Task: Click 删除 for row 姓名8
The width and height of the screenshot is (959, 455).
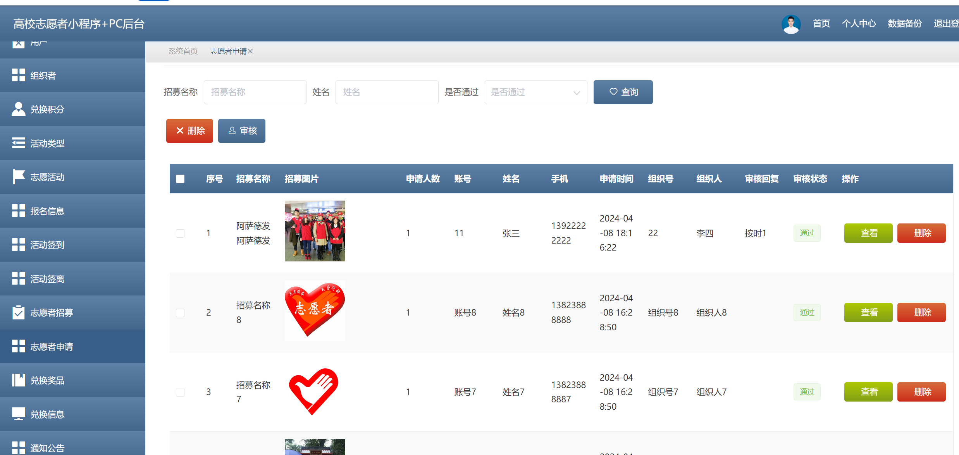Action: coord(921,312)
